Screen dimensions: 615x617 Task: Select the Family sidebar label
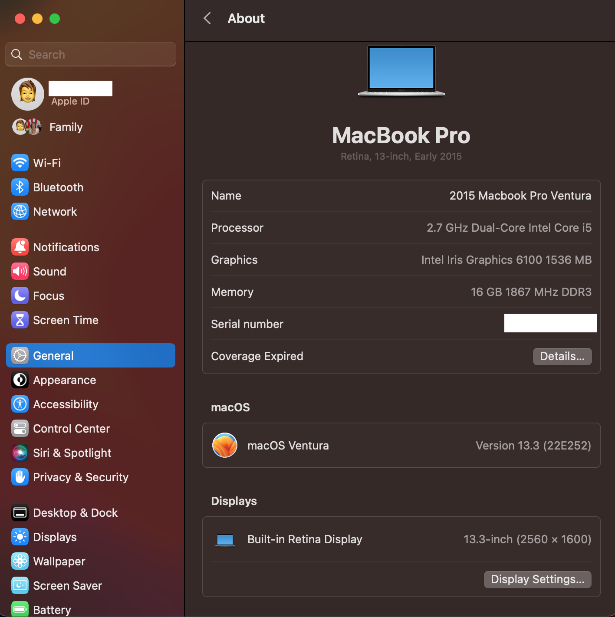[x=66, y=127]
